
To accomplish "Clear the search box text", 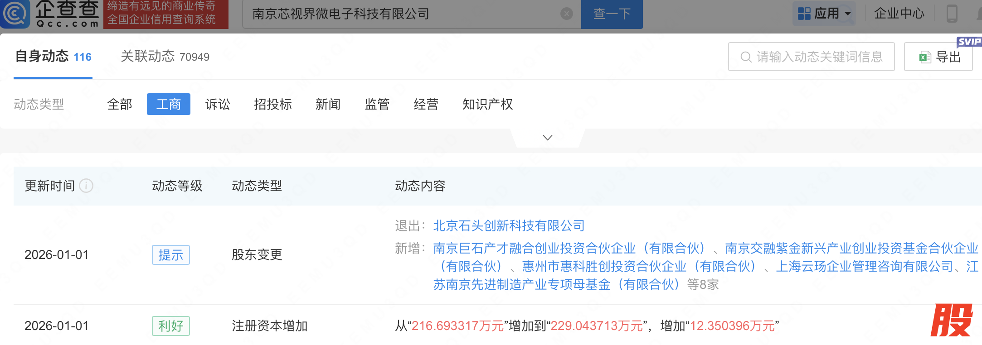I will pos(566,14).
